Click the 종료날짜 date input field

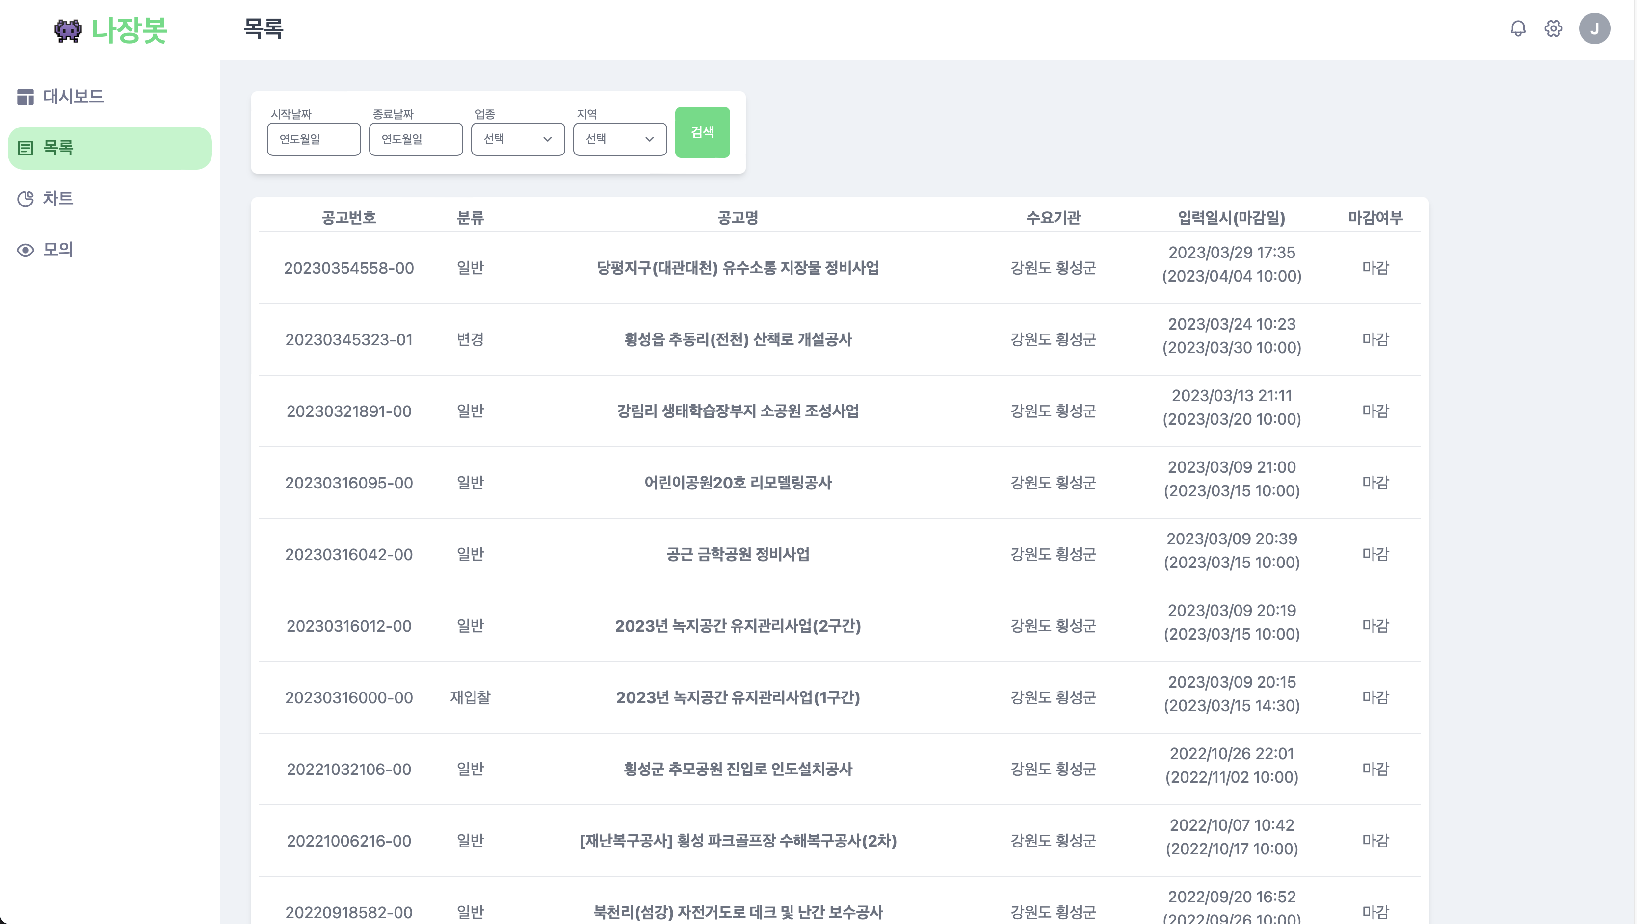coord(416,139)
